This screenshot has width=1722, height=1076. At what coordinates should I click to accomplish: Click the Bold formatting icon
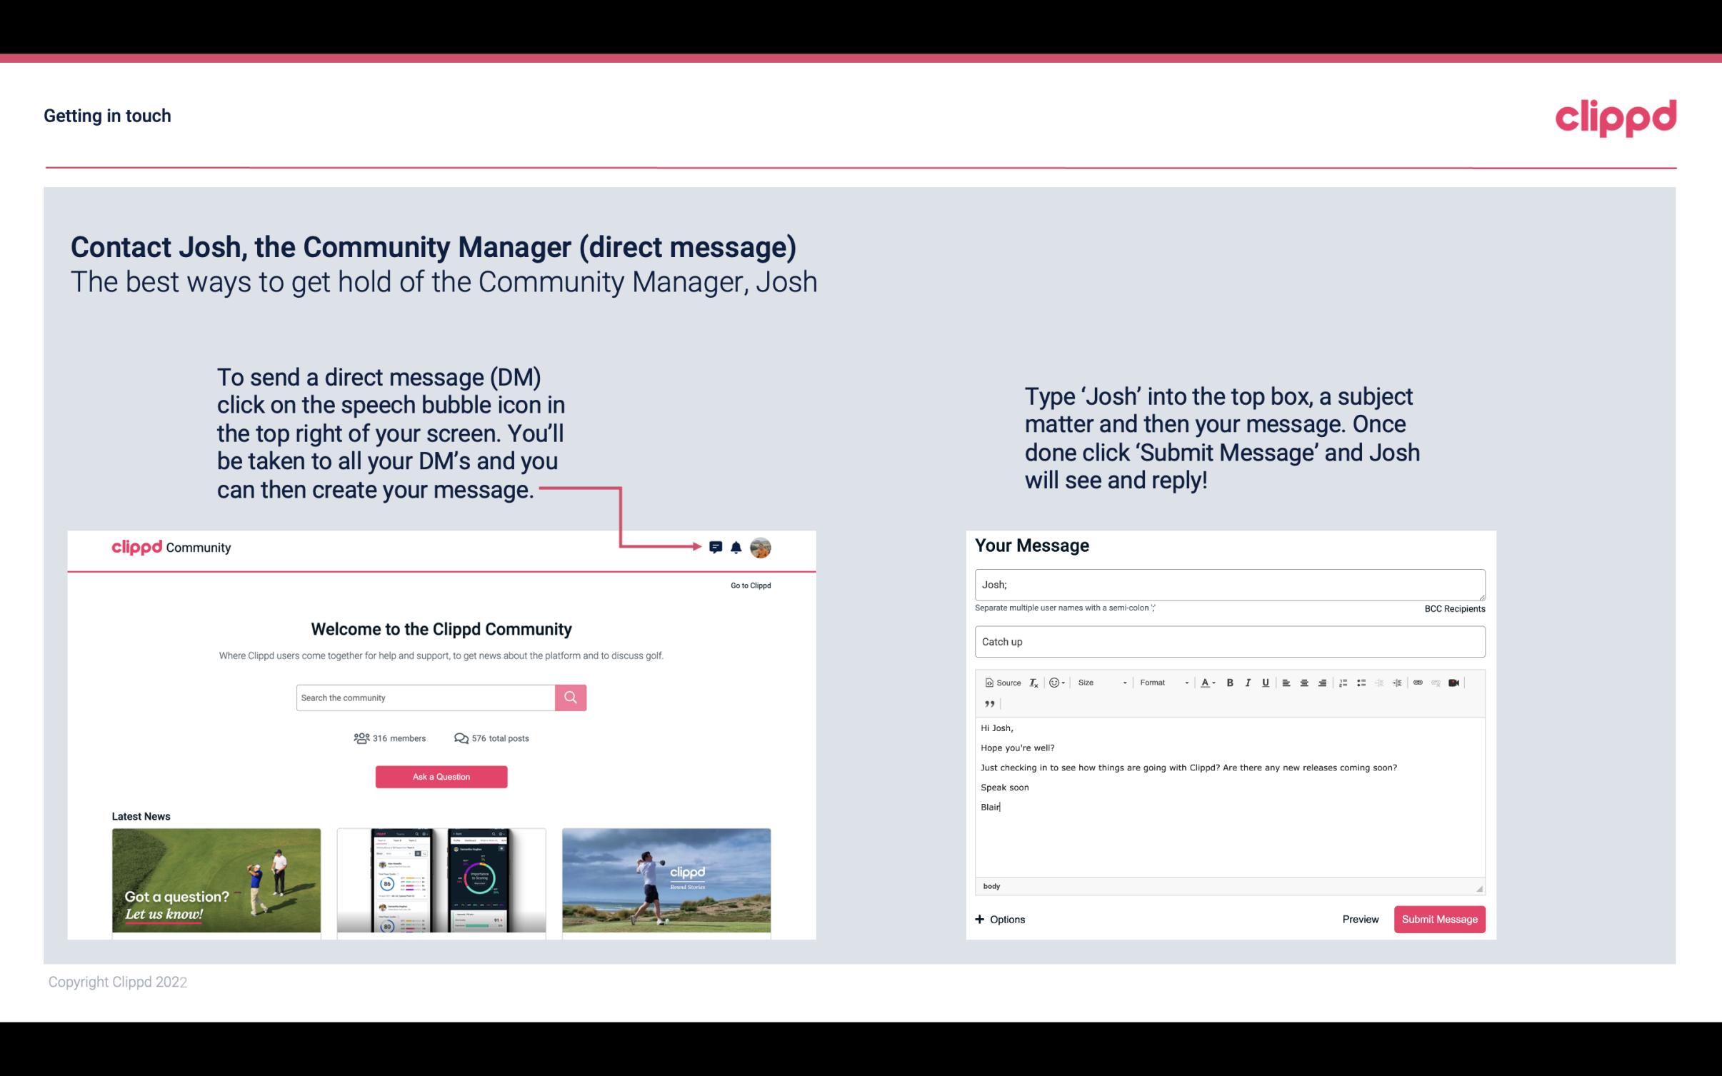coord(1230,682)
